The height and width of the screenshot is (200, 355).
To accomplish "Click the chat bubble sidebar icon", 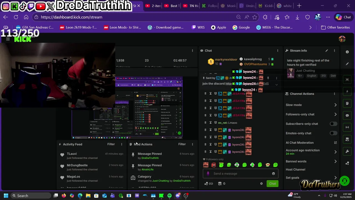I will [347, 115].
